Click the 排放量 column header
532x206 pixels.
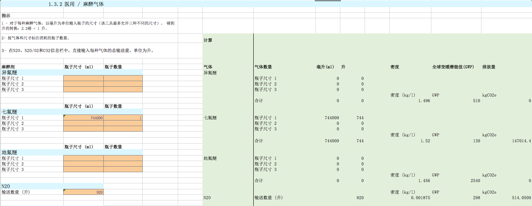tap(488, 67)
